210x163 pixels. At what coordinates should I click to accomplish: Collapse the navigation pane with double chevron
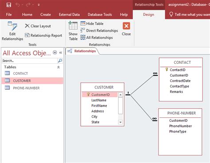pos(61,53)
